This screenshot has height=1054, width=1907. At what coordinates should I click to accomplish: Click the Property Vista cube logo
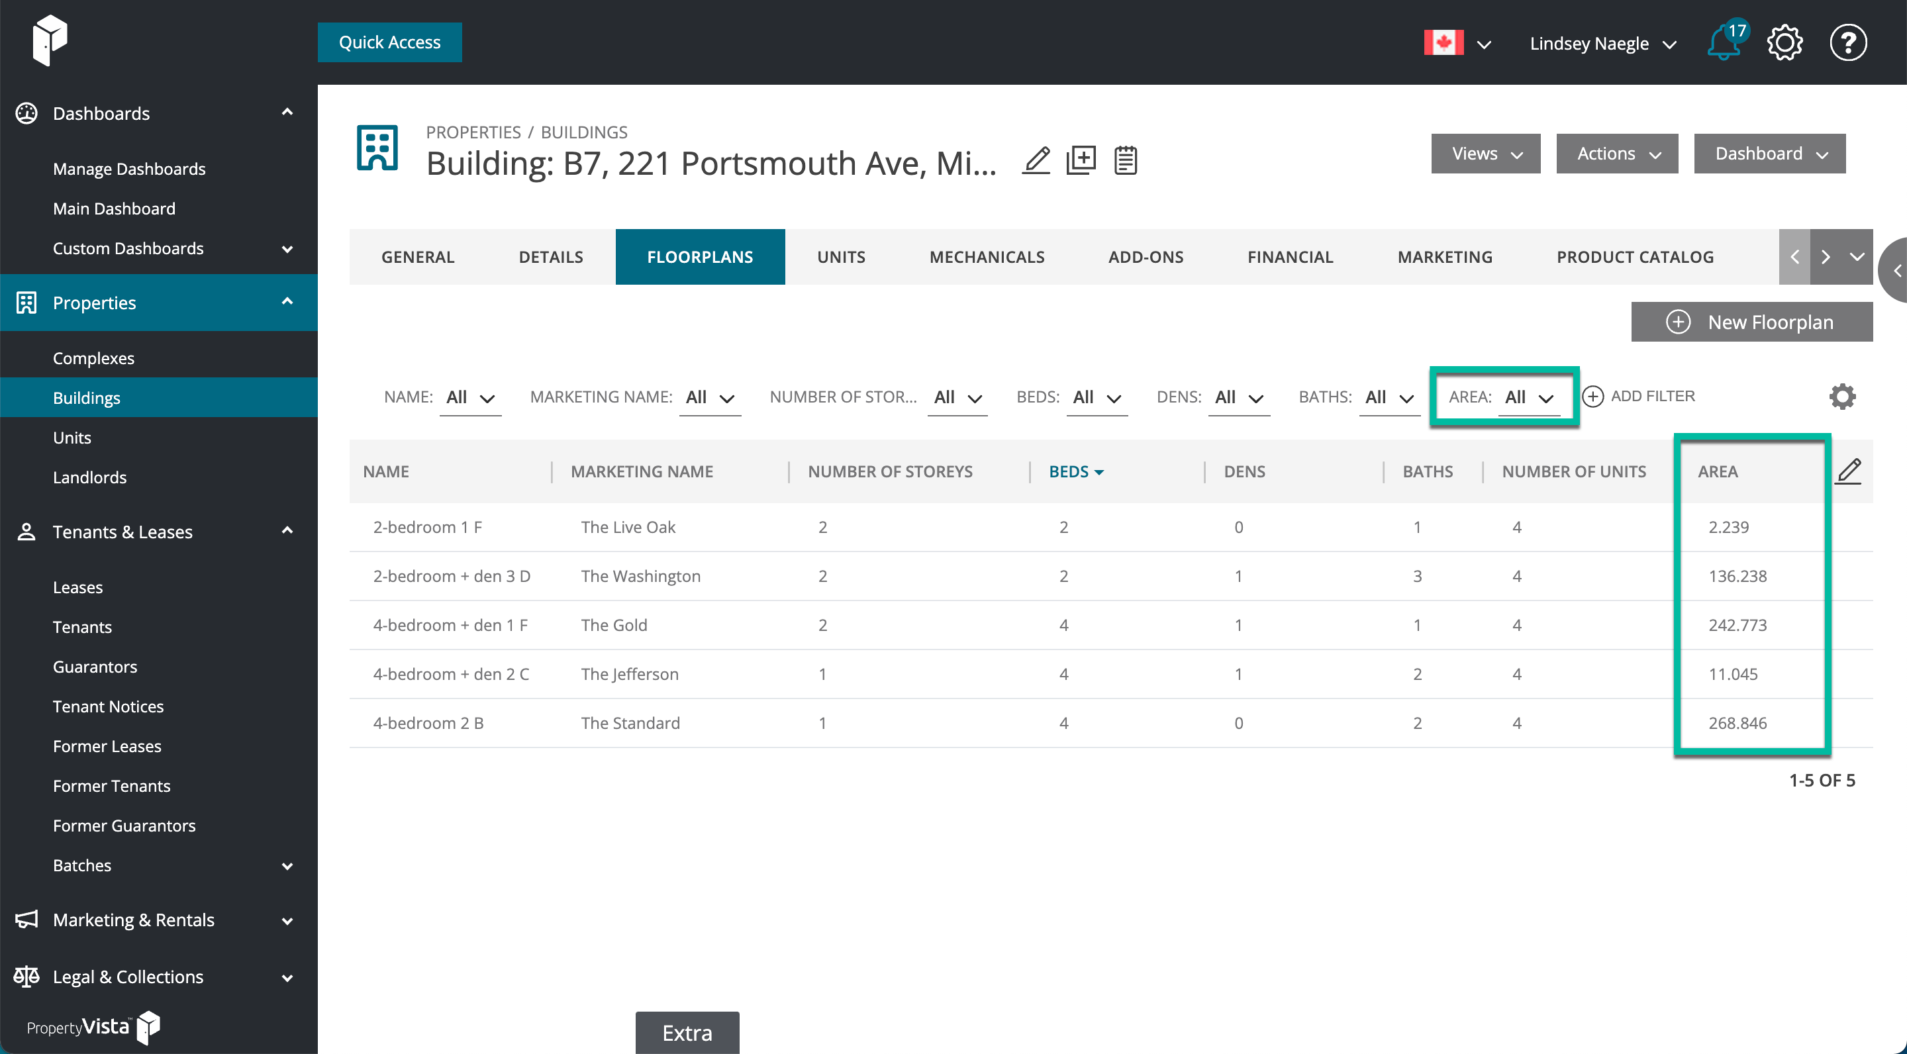tap(50, 40)
